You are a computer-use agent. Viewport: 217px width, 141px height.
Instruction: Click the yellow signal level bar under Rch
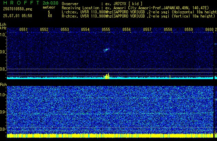(110, 135)
